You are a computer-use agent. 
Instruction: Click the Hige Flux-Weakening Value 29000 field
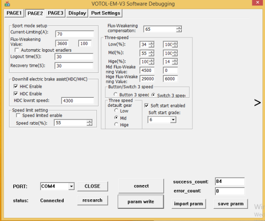147,79
